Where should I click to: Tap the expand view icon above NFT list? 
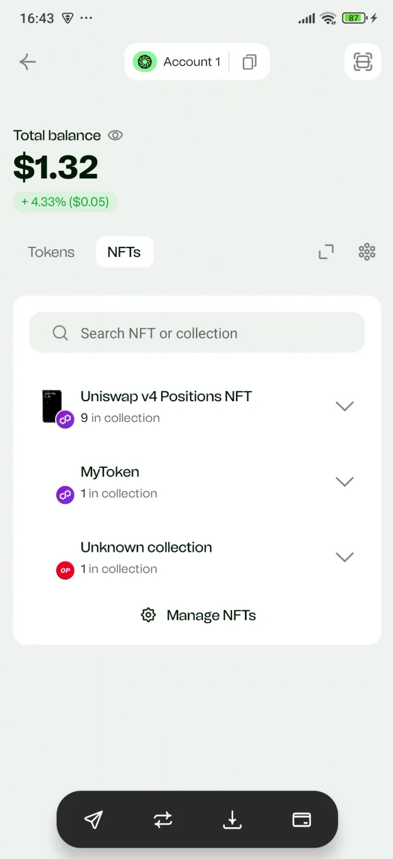tap(326, 252)
